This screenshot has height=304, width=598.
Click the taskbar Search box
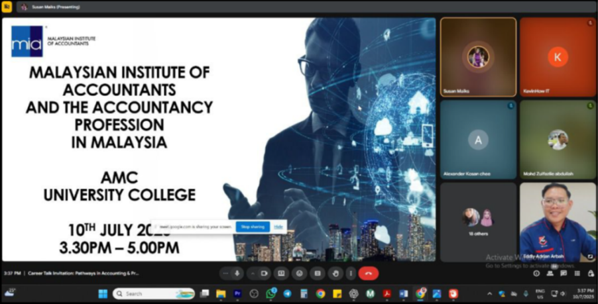[x=154, y=293]
